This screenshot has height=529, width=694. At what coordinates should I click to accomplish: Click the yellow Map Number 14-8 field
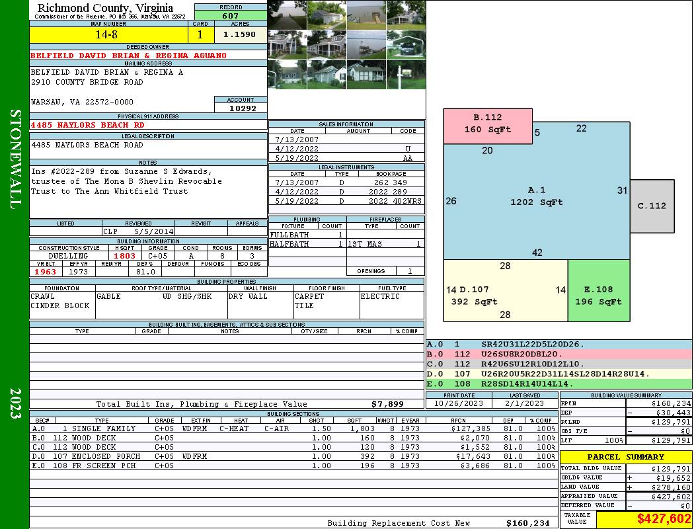pyautogui.click(x=108, y=34)
